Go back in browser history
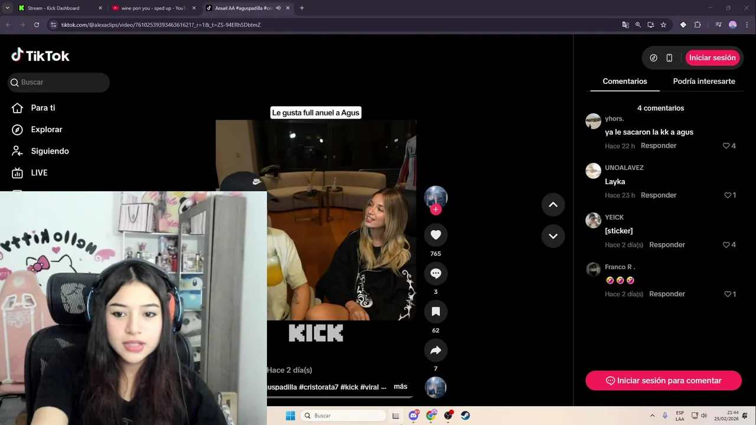Screen dimensions: 756x425 (x=8, y=25)
